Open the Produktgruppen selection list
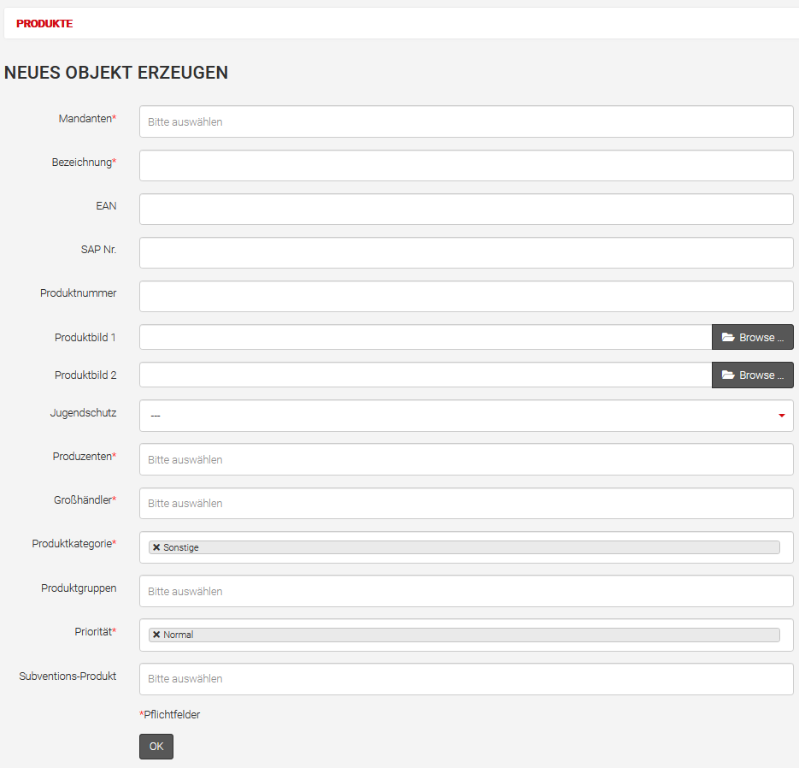Image resolution: width=799 pixels, height=768 pixels. (466, 591)
